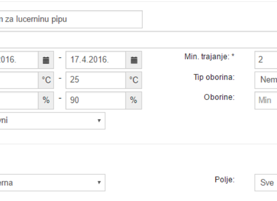The width and height of the screenshot is (277, 201).
Task: Click the Oborine Min input field
Action: click(x=265, y=100)
